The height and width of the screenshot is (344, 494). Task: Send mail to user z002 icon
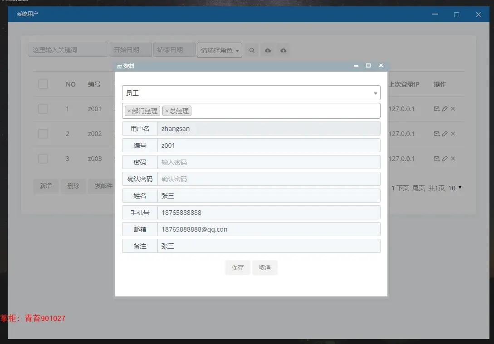(437, 134)
